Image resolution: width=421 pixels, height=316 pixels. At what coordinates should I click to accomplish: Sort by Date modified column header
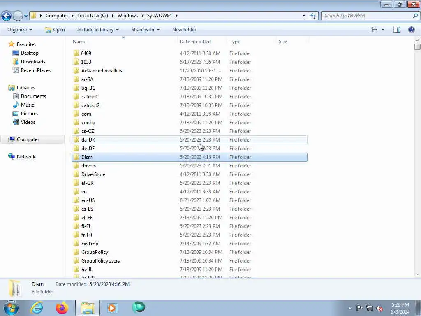pos(195,42)
